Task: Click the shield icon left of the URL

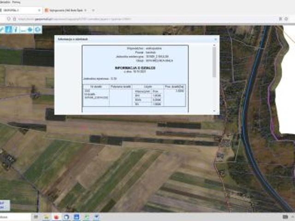Action: [9, 19]
